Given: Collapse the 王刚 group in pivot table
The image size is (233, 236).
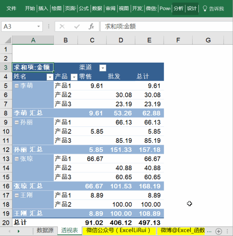Looking at the screenshot, I should [x=16, y=195].
